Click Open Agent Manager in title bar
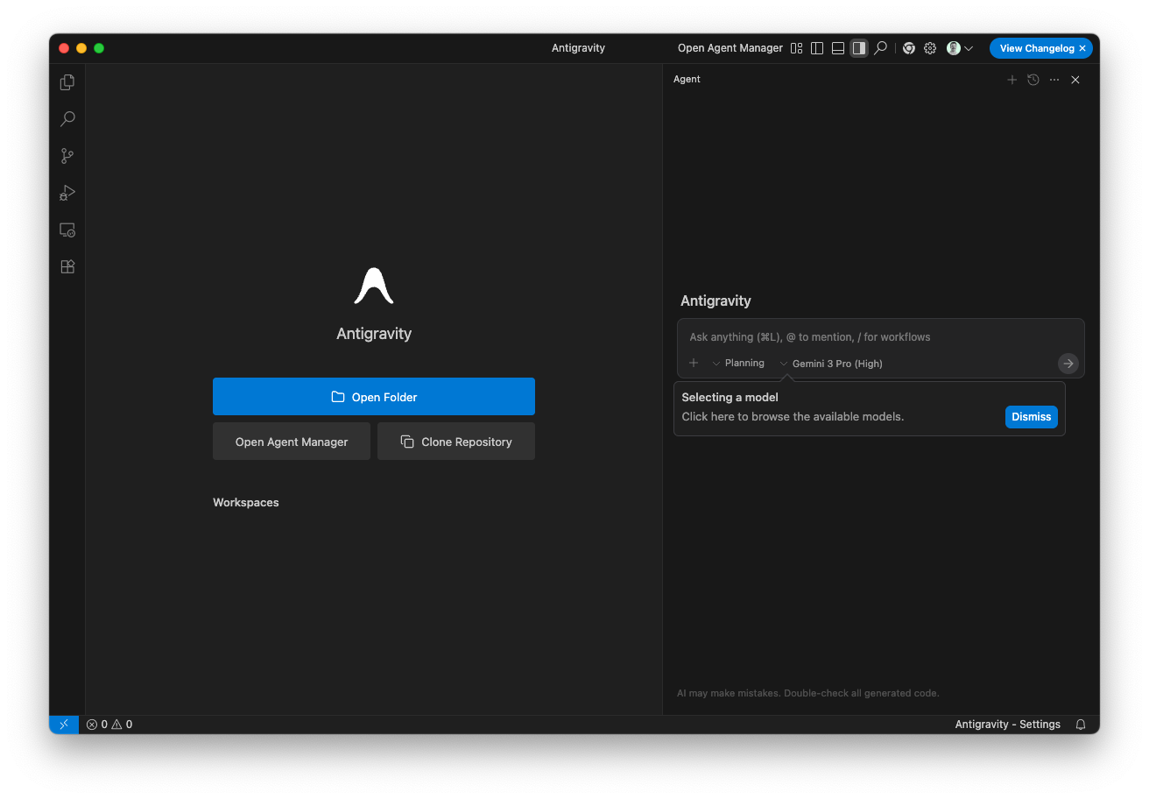 730,48
